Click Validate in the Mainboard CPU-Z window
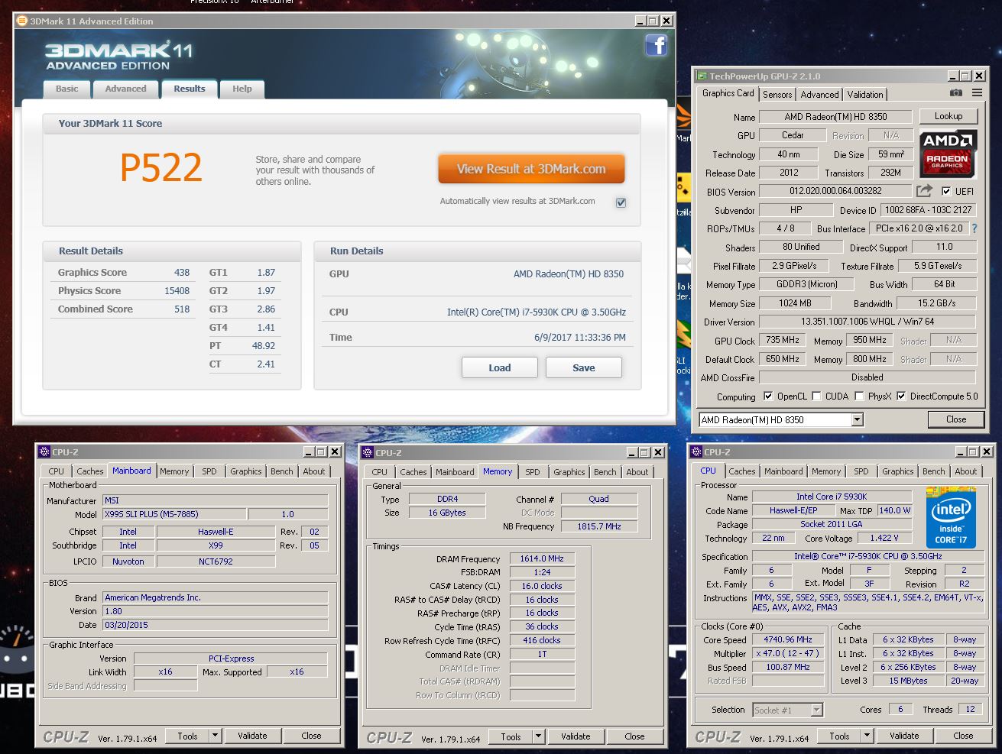Viewport: 1002px width, 754px height. click(x=252, y=736)
